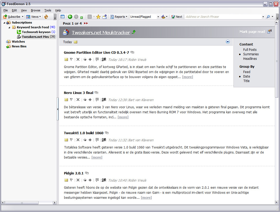The height and width of the screenshot is (212, 280).
Task: Click the magnifier search icon
Action: coord(268,17)
